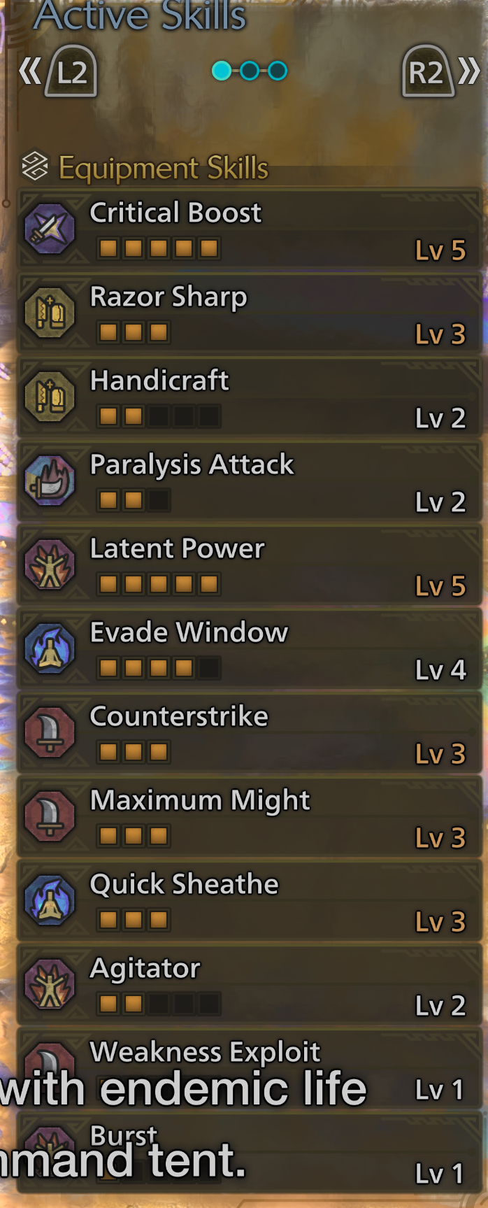Click the Critical Boost skill icon
Screen dimensions: 488x1208
click(x=50, y=229)
